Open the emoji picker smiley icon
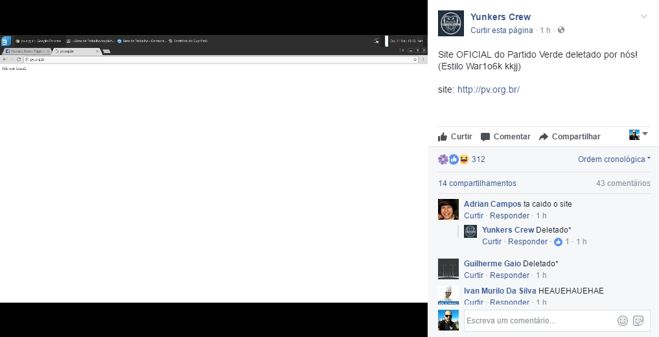 623,321
